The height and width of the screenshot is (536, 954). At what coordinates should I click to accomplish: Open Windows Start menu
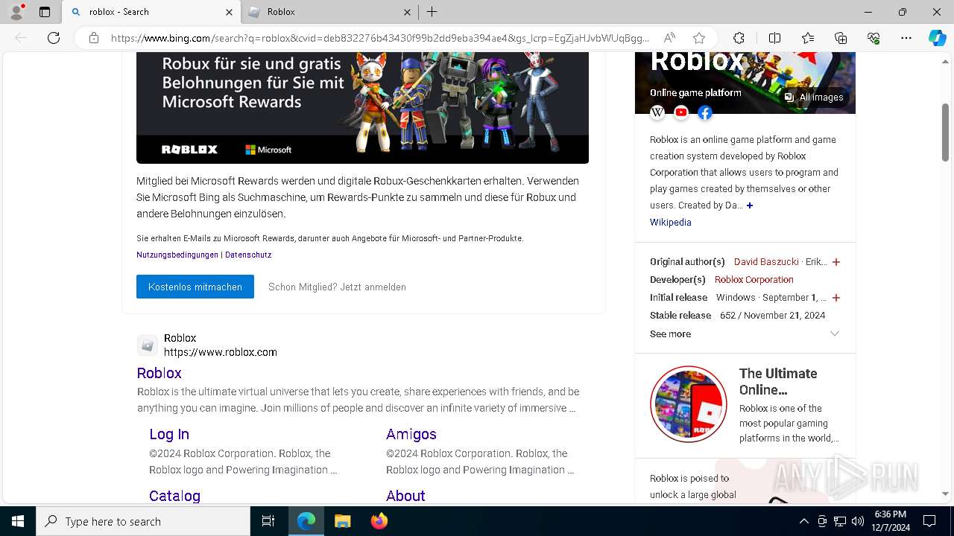(18, 521)
